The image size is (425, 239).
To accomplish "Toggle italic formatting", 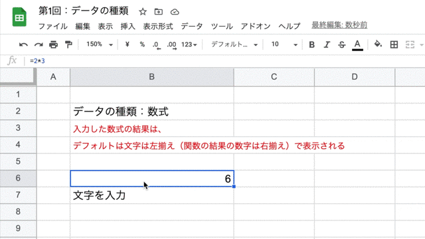I will pyautogui.click(x=327, y=44).
